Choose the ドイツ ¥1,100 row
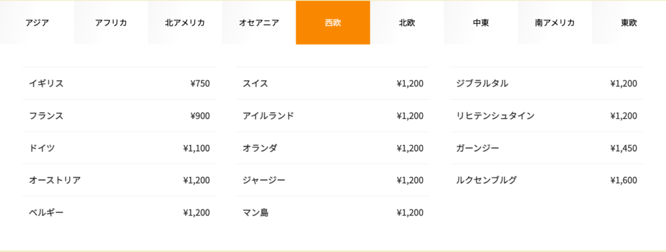This screenshot has height=252, width=666. click(119, 148)
